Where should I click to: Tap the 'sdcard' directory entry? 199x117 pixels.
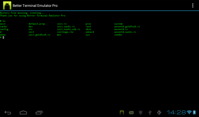pyautogui.click(x=90, y=32)
